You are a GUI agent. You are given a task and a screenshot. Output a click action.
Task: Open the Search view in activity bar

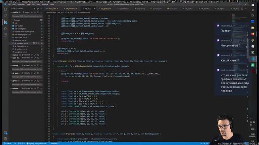[5, 16]
